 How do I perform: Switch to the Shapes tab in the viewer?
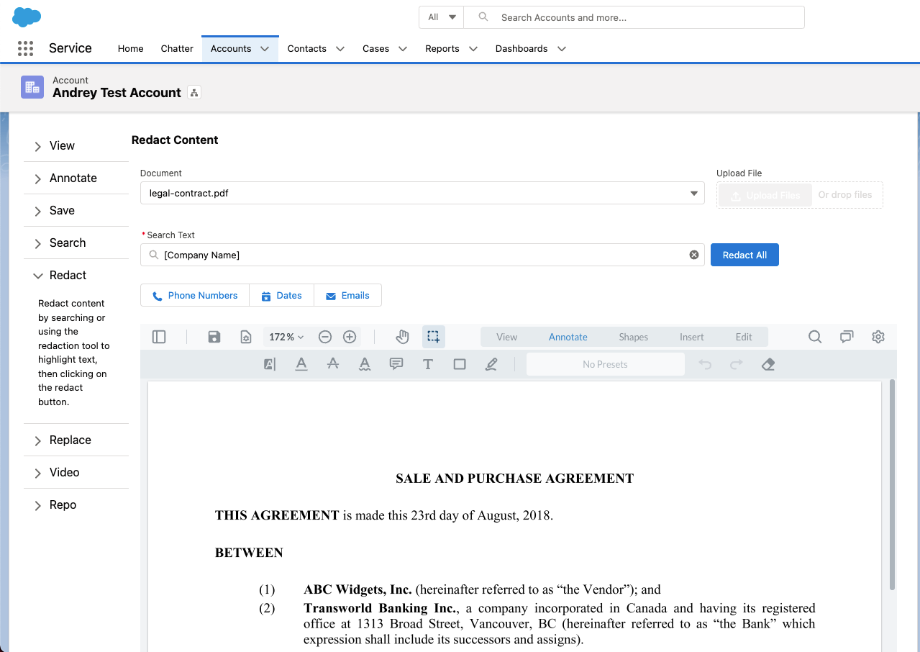click(633, 336)
